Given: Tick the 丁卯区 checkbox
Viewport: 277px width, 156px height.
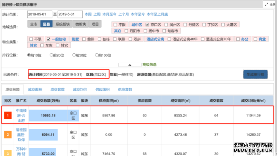Looking at the screenshot, I should coord(204,24).
